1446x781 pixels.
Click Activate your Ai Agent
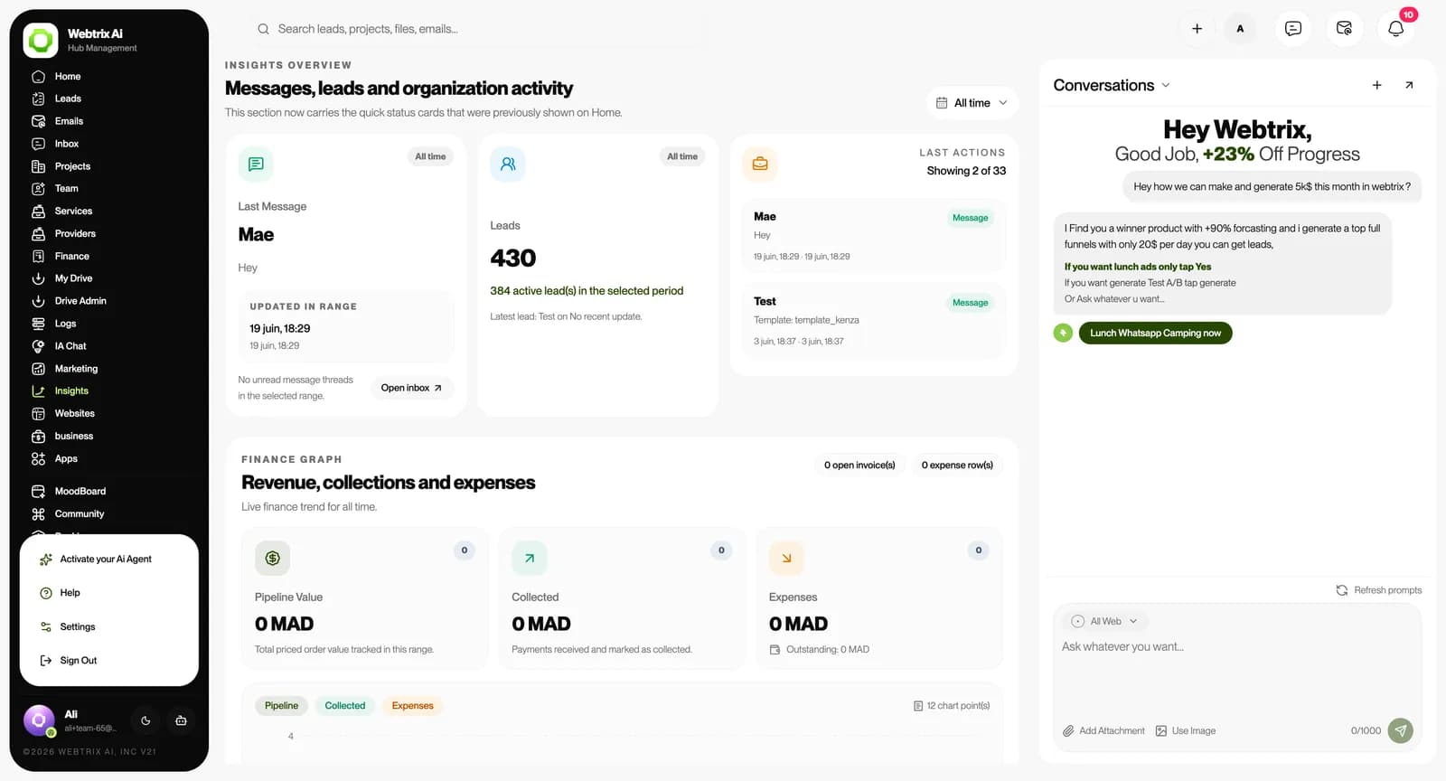pyautogui.click(x=106, y=560)
